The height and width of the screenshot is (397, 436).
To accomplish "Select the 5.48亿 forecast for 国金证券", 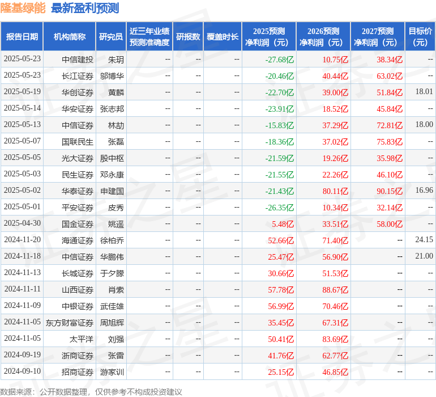I will tap(283, 224).
